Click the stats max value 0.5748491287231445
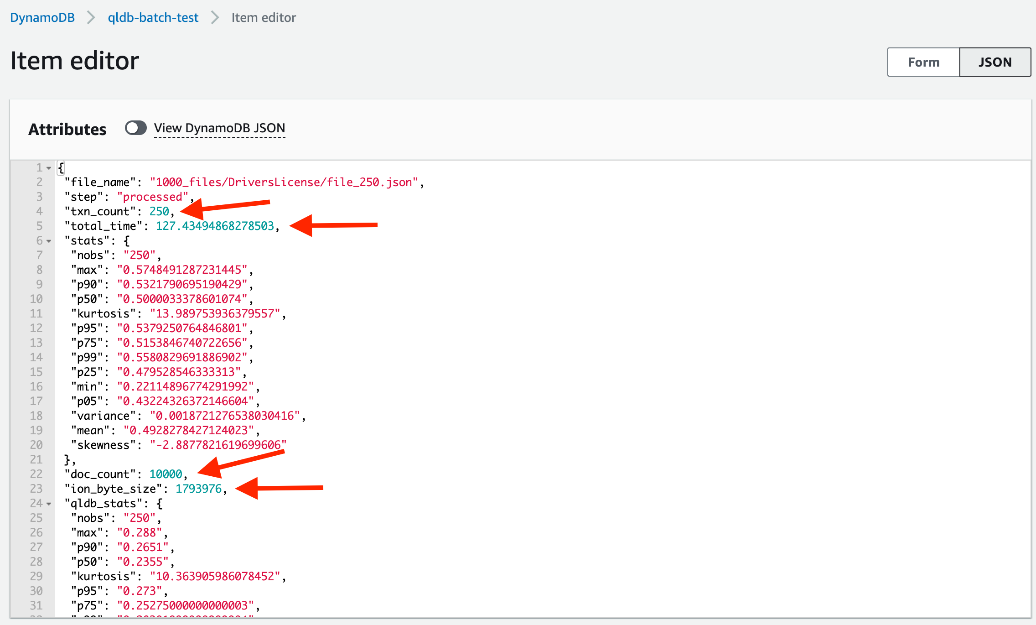Screen dimensions: 1036x625 [182, 270]
